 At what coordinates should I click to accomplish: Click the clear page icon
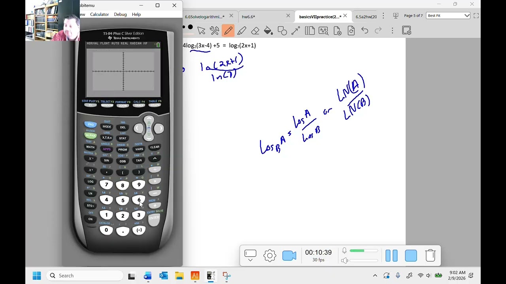[x=337, y=30]
